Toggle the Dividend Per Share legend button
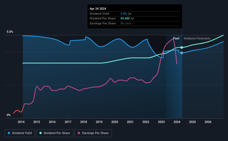The width and height of the screenshot is (228, 141). [x=55, y=133]
